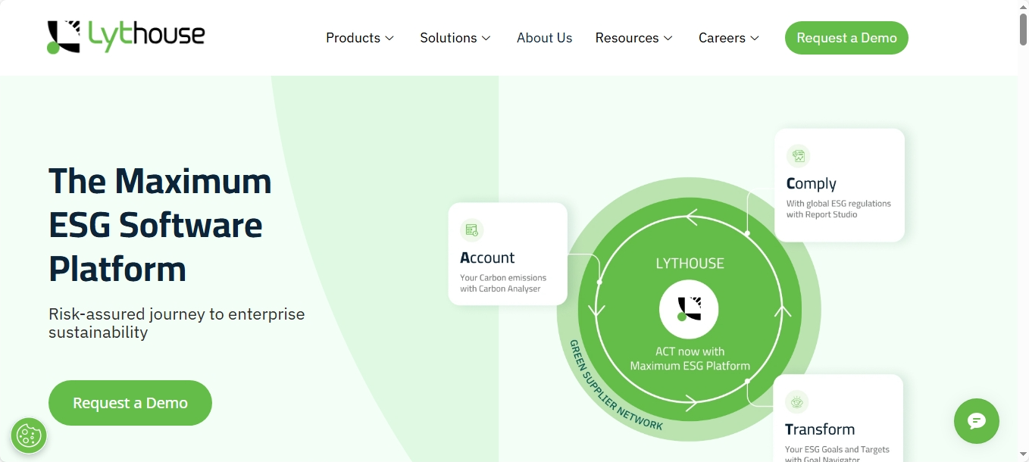Open the Products menu
The image size is (1029, 462).
tap(360, 38)
